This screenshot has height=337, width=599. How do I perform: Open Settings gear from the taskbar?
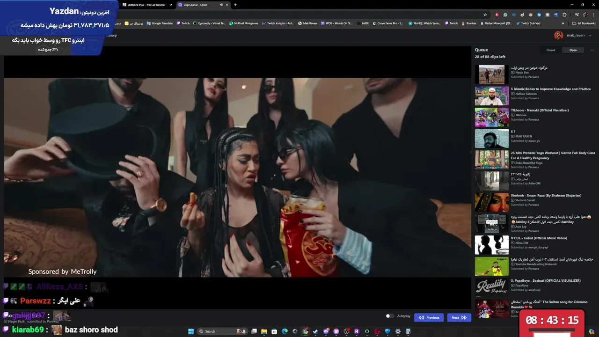[398, 331]
